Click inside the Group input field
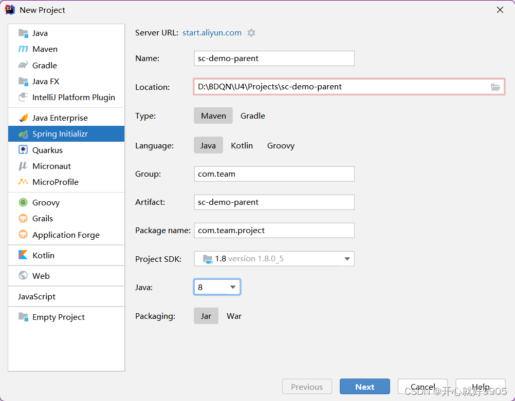 (x=274, y=174)
